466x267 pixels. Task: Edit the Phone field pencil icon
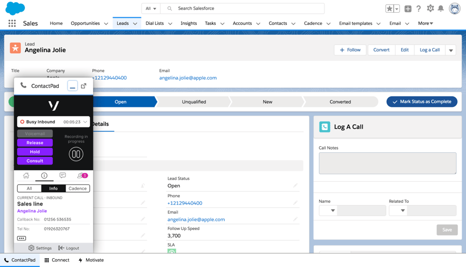[x=295, y=203]
